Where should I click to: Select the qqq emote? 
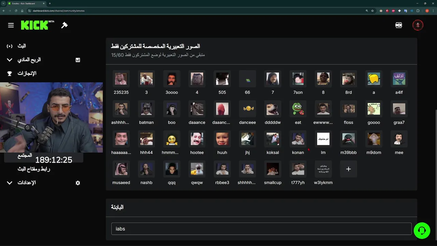172,169
